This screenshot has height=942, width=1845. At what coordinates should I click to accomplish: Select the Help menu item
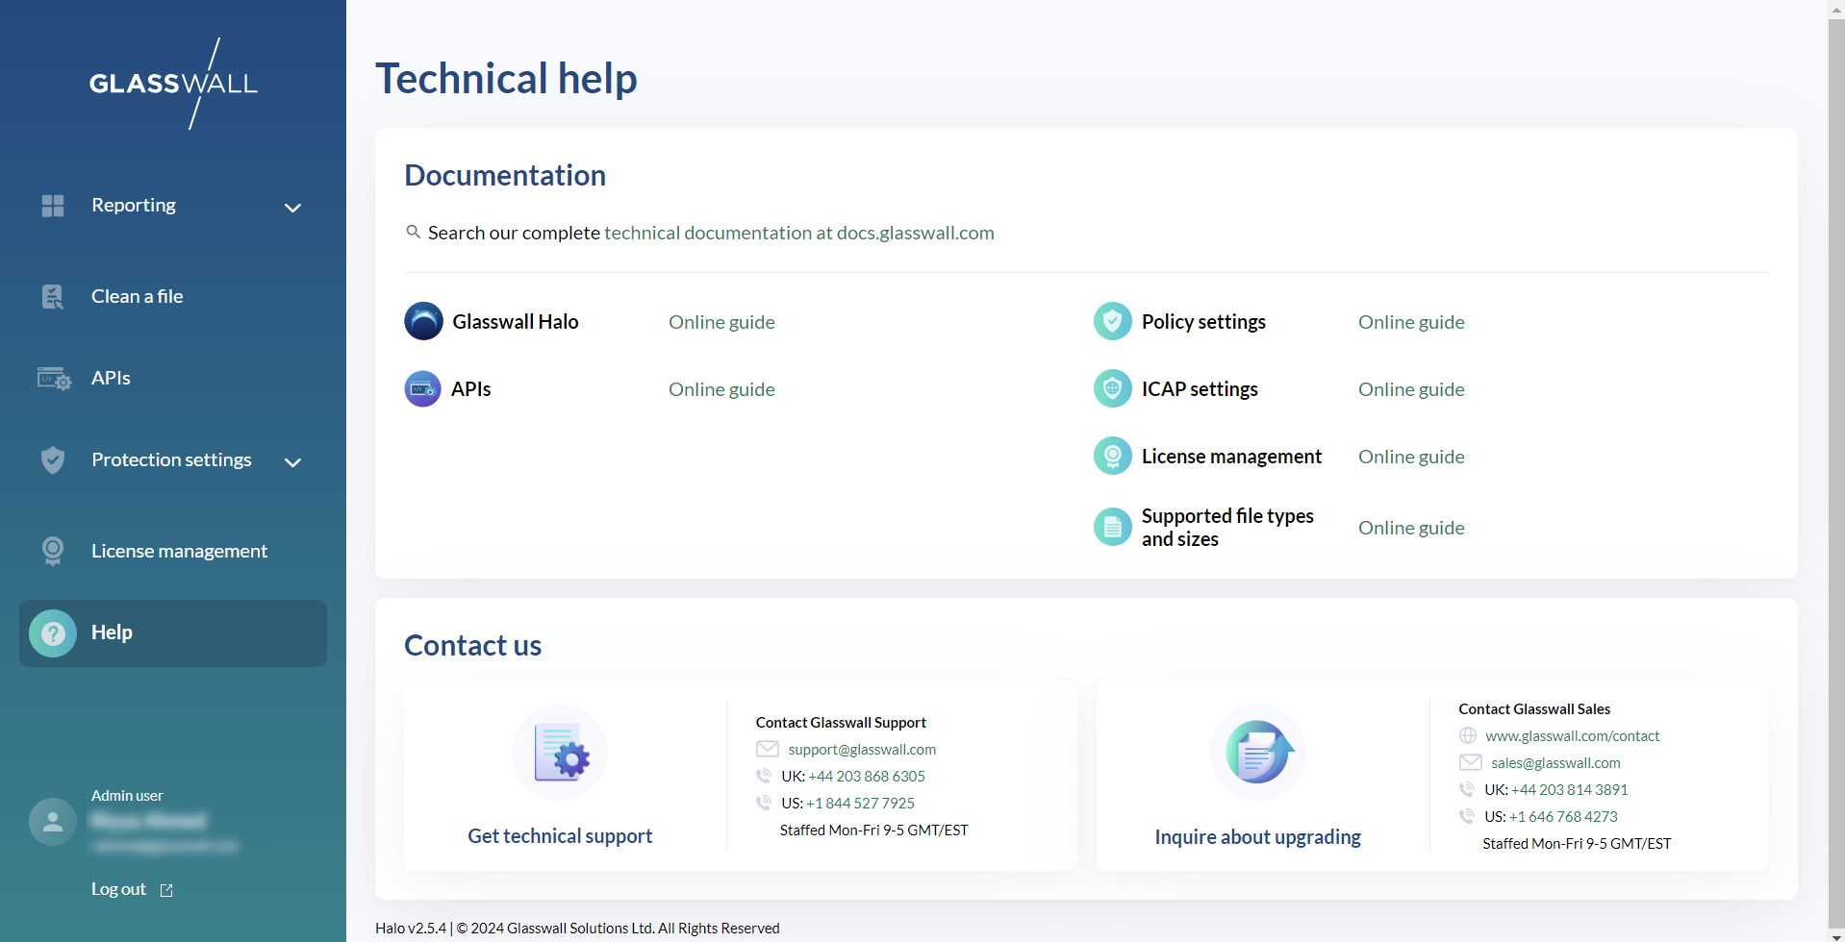pyautogui.click(x=173, y=633)
